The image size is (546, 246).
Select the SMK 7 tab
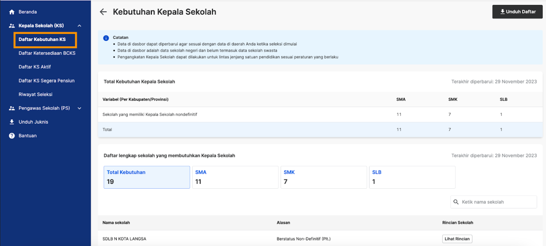(324, 177)
